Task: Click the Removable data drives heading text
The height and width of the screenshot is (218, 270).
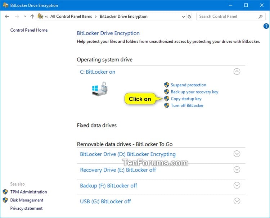Action: point(125,144)
